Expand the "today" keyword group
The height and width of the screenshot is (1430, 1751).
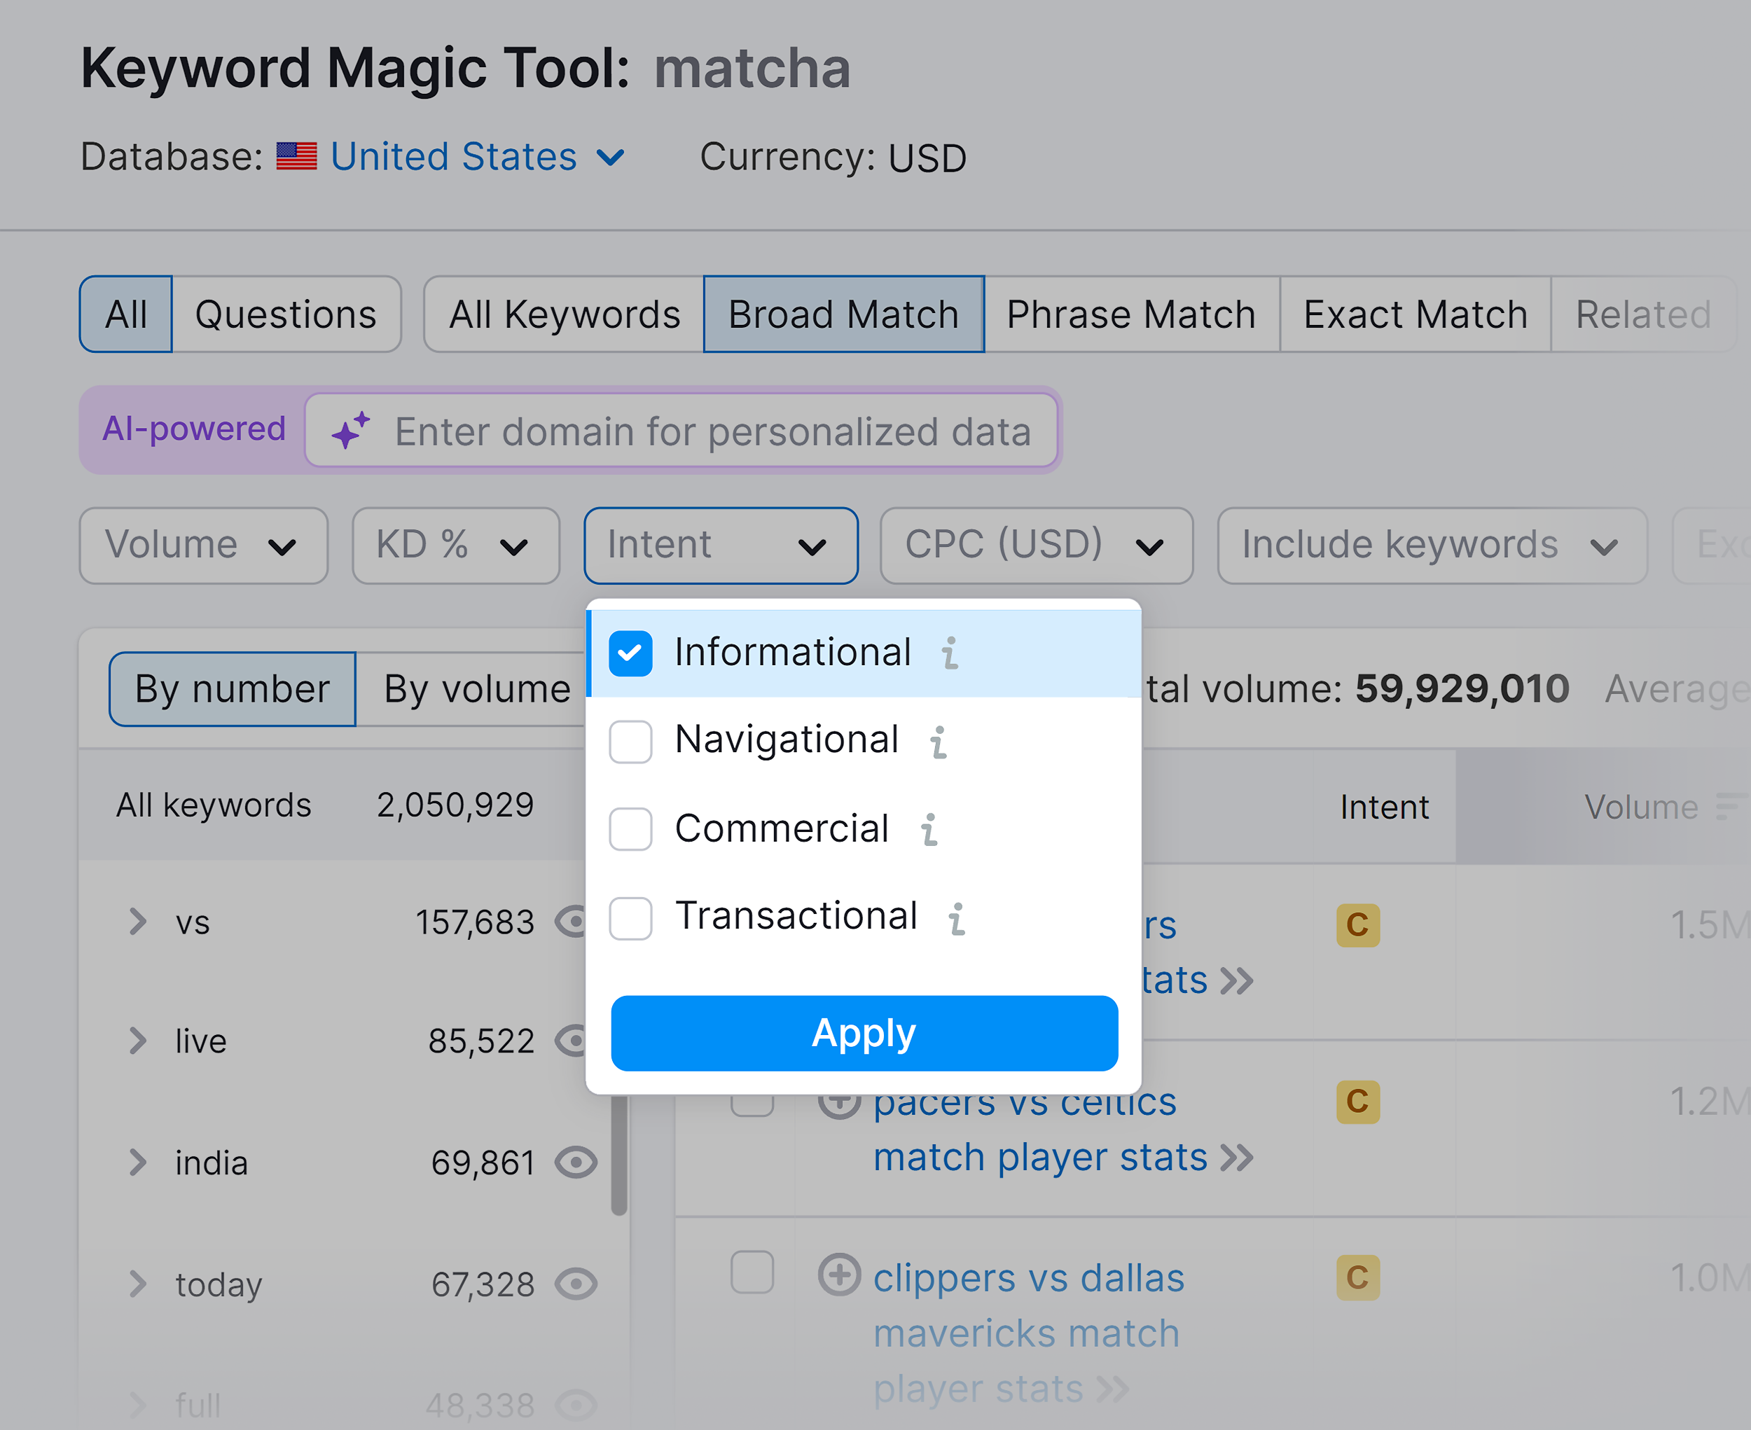pyautogui.click(x=139, y=1284)
